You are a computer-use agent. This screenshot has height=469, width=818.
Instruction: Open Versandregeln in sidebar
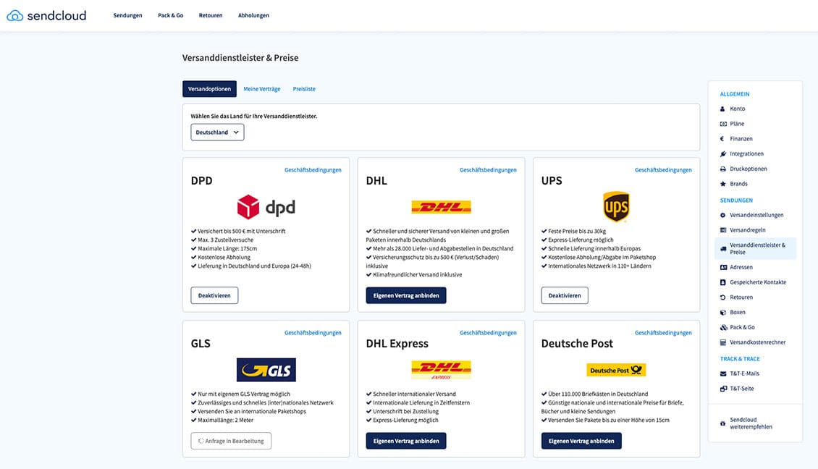pos(748,230)
